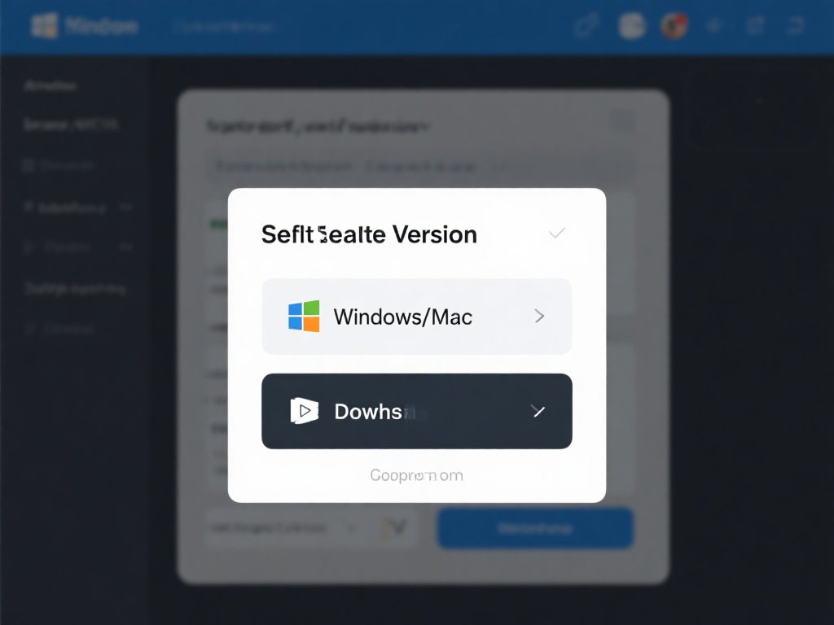834x625 pixels.
Task: Click the colorful Windows logo on Windows/Mac
Action: (304, 316)
